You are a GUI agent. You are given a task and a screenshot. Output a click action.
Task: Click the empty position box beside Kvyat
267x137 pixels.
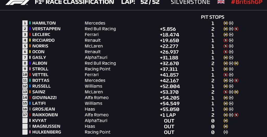click(25, 121)
